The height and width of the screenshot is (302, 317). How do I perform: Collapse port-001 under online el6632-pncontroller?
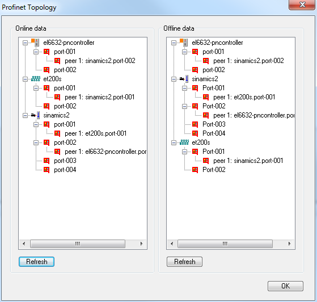[36, 52]
